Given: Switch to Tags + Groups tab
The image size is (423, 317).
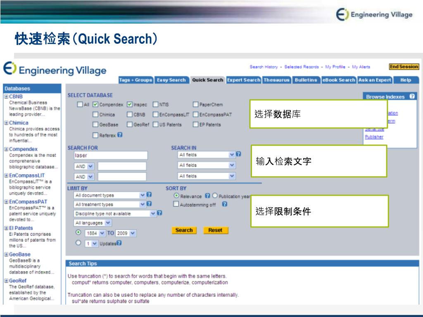Looking at the screenshot, I should click(x=135, y=80).
